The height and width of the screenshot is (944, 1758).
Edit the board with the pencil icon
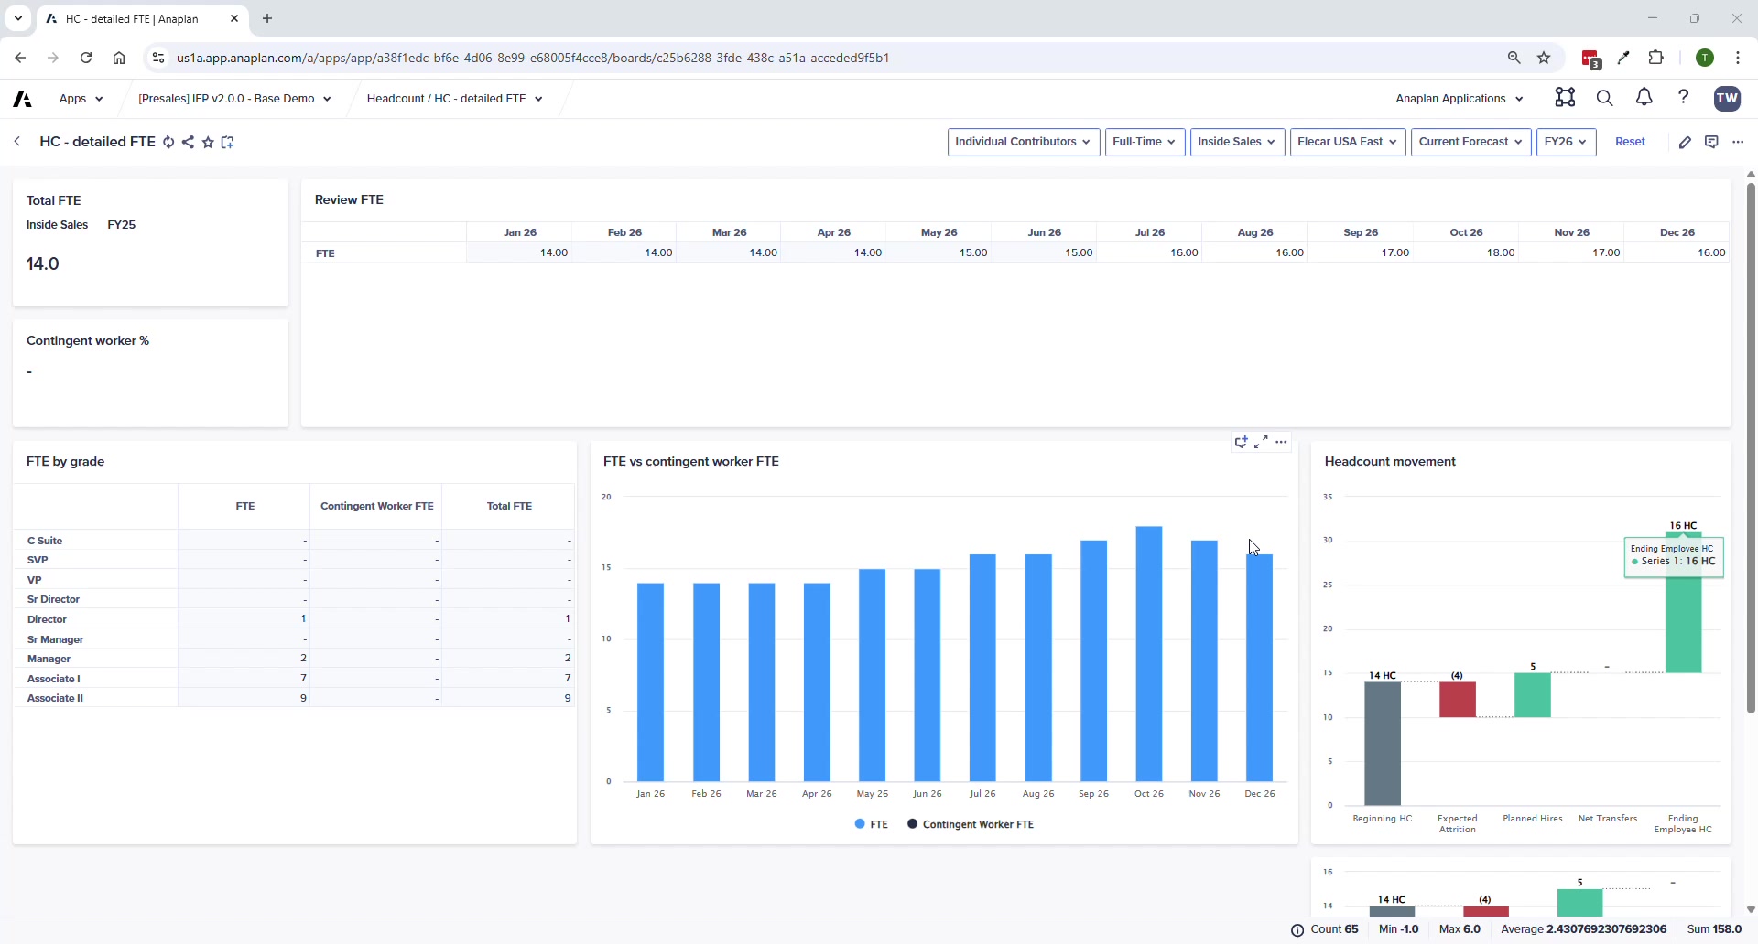pyautogui.click(x=1686, y=142)
